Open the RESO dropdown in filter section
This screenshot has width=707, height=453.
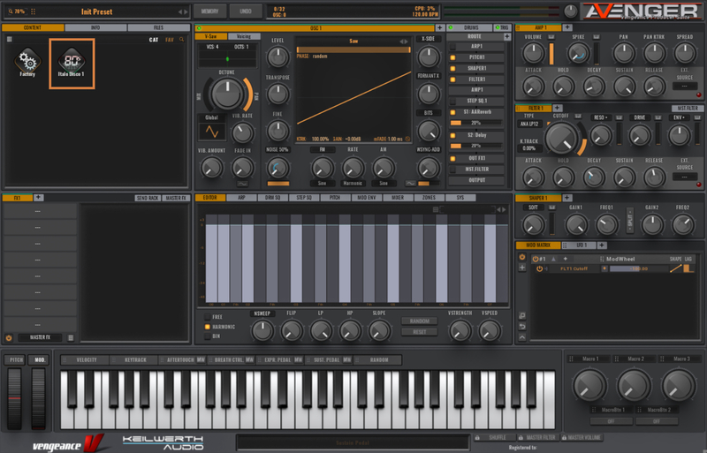tap(599, 117)
